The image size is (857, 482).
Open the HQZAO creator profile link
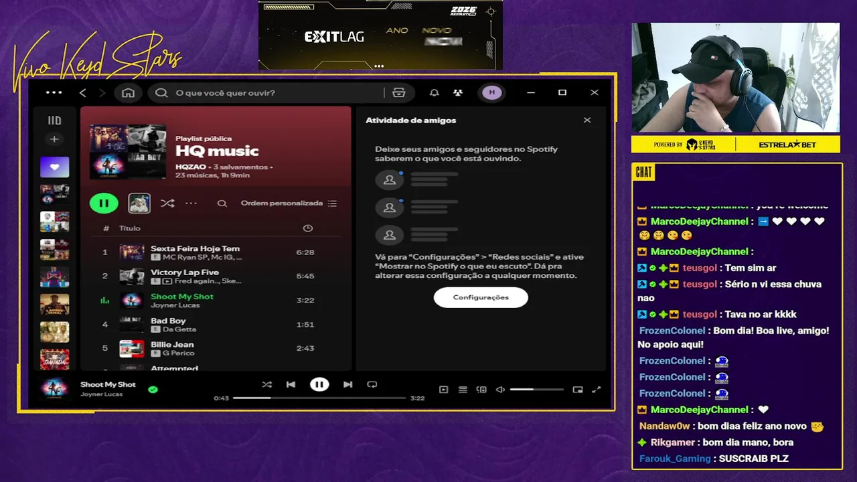[191, 167]
